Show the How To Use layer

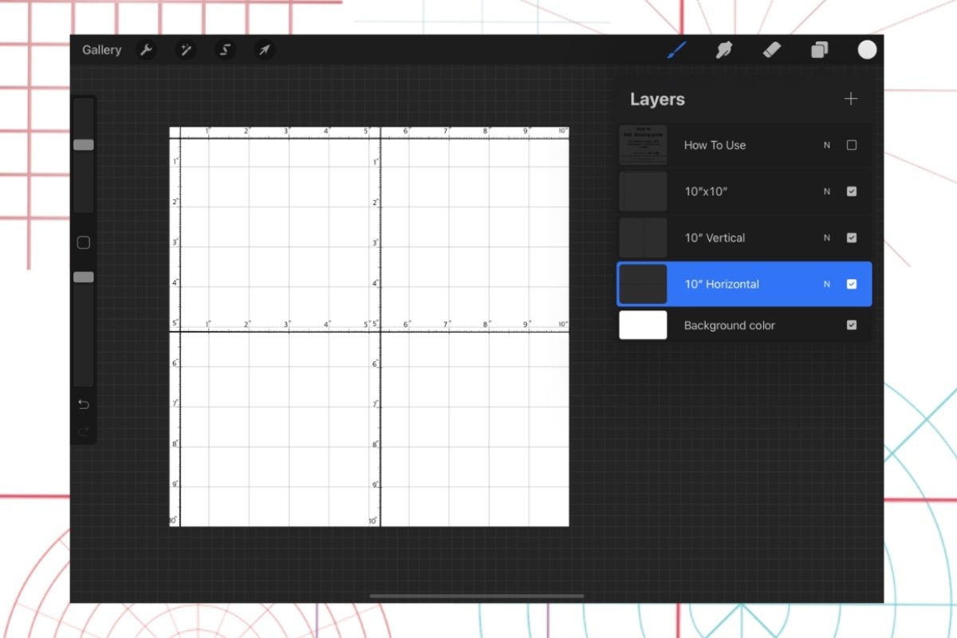click(x=852, y=145)
